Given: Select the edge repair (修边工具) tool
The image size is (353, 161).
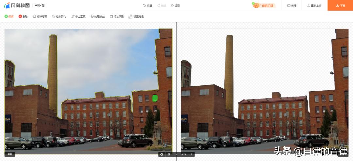Looking at the screenshot, I should coord(78,16).
